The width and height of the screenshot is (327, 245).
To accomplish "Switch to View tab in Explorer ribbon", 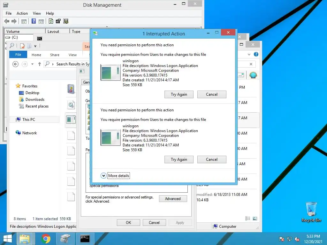I will [72, 55].
